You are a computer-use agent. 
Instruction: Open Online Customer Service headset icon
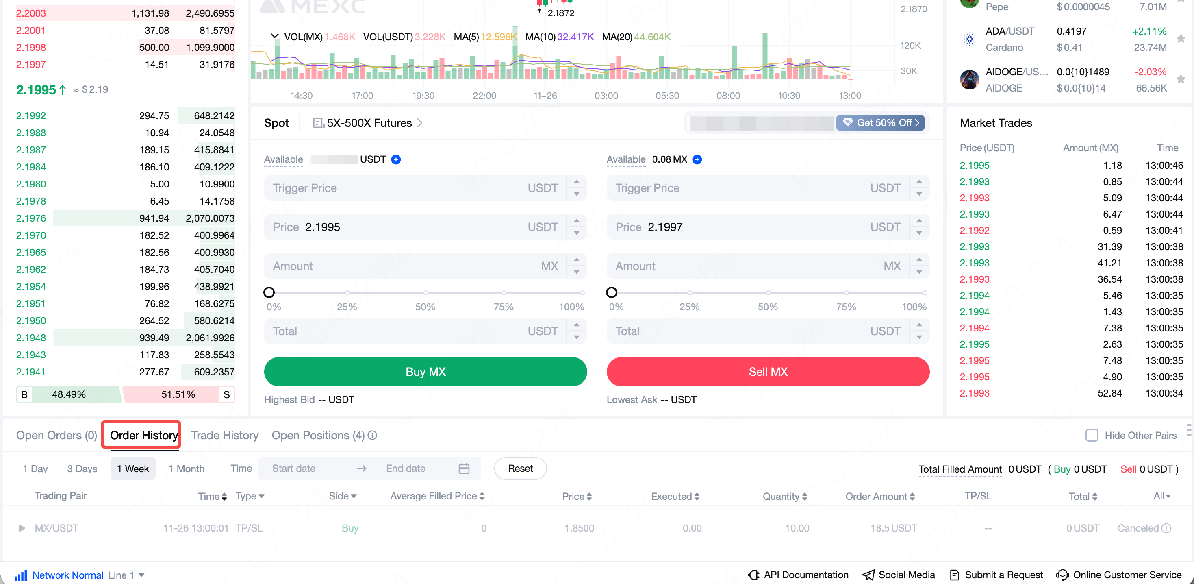click(x=1062, y=575)
